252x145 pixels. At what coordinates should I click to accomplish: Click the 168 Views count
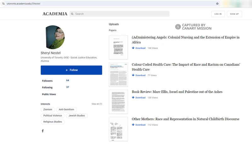153,48
